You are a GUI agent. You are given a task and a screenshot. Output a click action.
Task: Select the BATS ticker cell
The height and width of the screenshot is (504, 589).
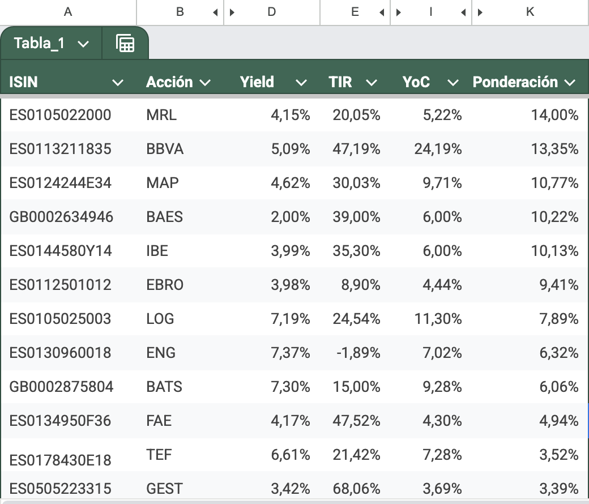[180, 387]
